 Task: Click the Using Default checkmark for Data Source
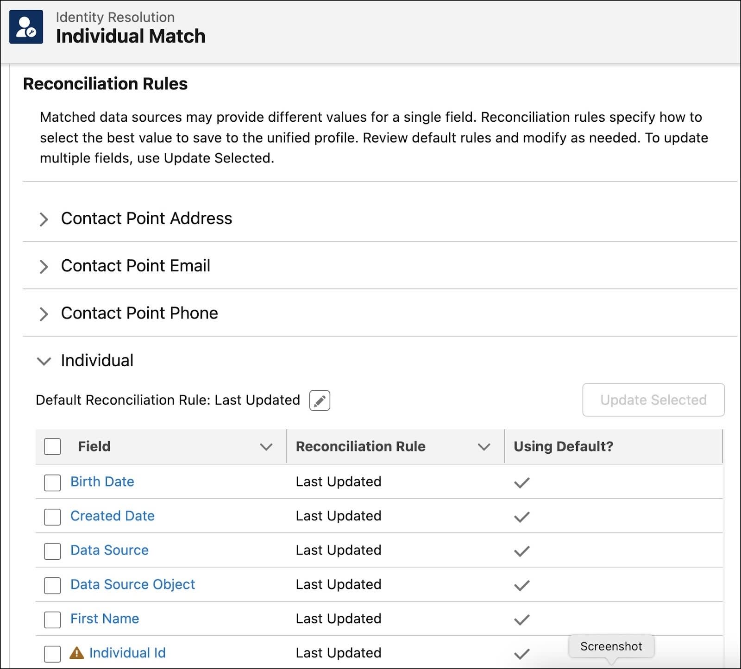coord(521,551)
